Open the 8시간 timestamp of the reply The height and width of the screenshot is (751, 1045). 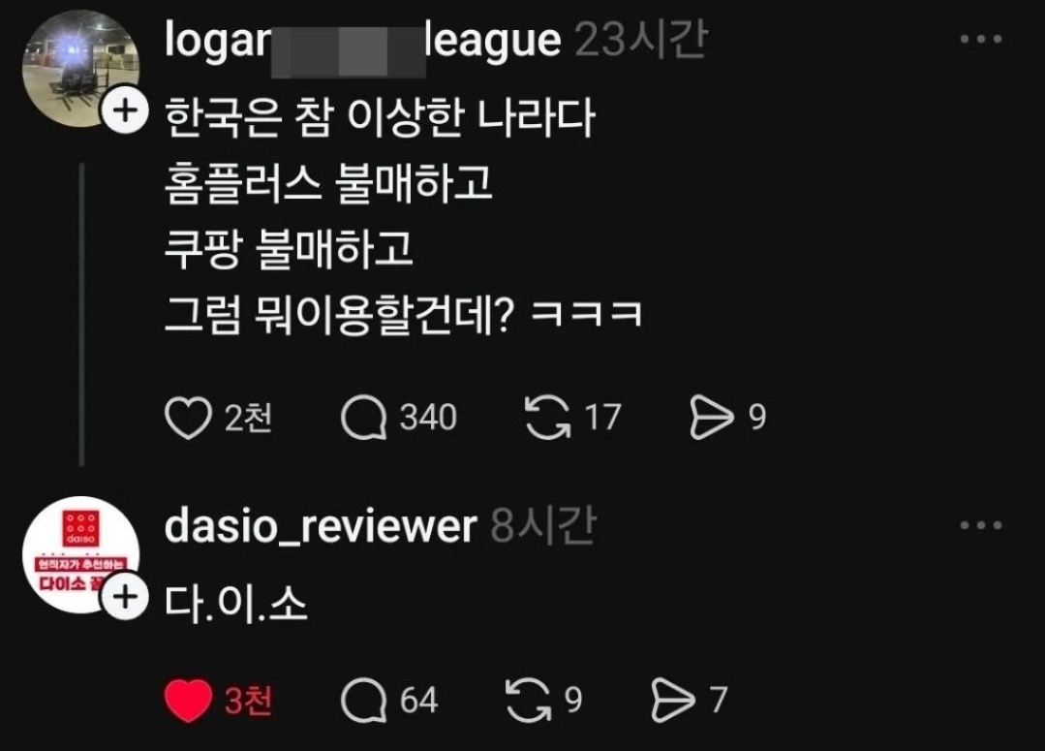click(543, 526)
